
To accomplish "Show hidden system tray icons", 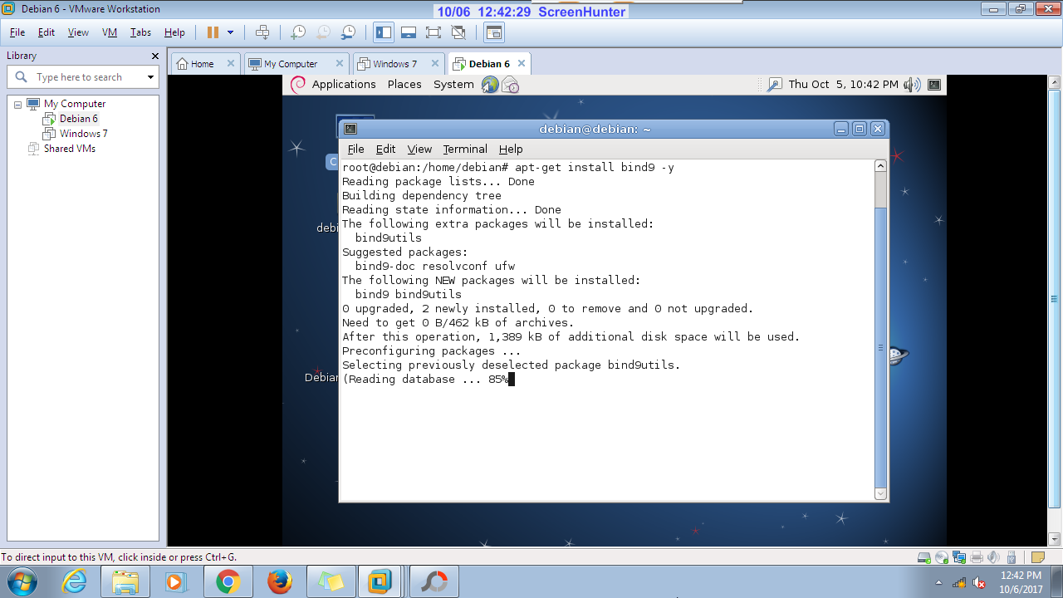I will (938, 582).
